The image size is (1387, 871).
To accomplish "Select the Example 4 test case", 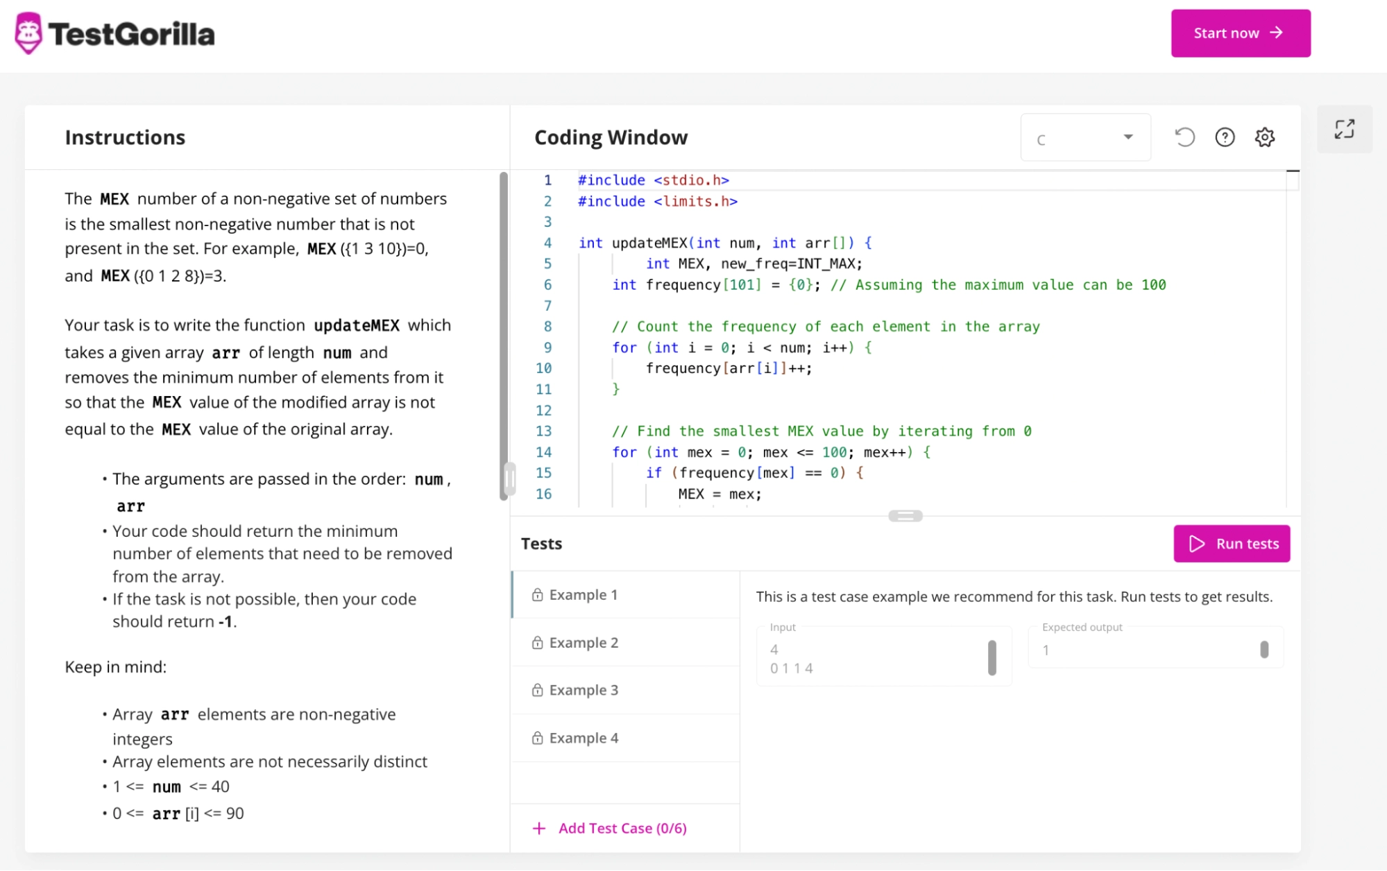I will [x=625, y=738].
